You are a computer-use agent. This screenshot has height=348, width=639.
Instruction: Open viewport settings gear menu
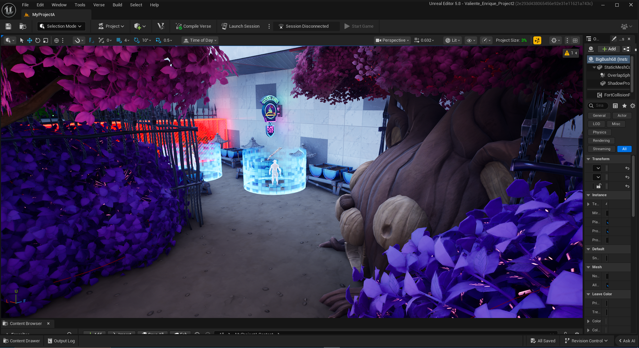[x=556, y=40]
